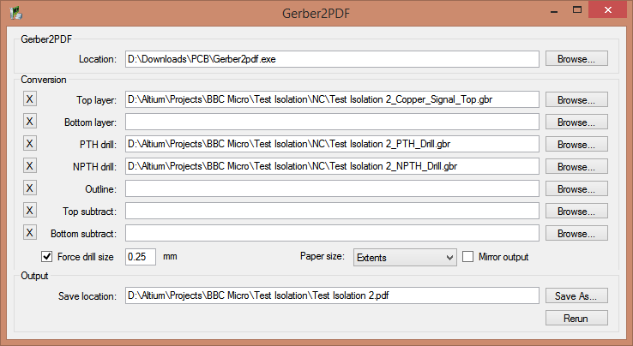Click into the empty Bottom layer field
The height and width of the screenshot is (346, 633).
[332, 122]
